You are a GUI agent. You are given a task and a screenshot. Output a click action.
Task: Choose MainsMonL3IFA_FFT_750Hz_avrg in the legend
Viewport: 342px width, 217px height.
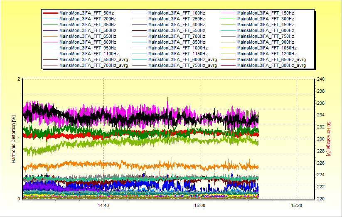point(182,65)
